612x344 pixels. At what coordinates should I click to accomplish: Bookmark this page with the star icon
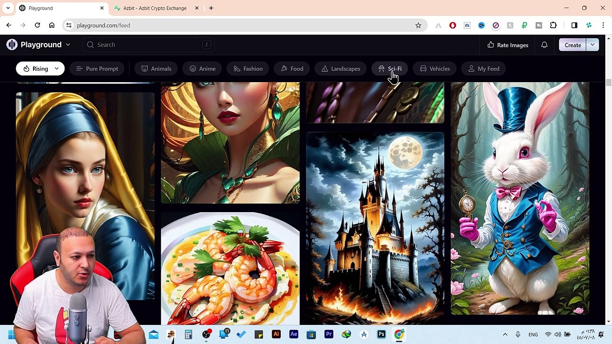pos(418,25)
